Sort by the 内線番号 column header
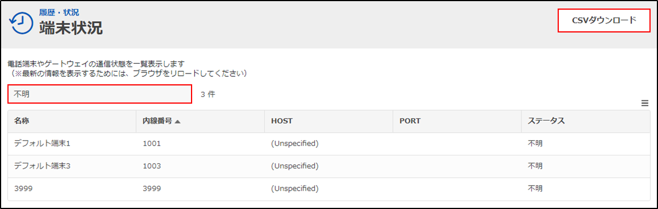658x209 pixels. [156, 121]
